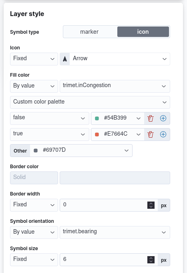Open the Icon Fixed style dropdown

pyautogui.click(x=34, y=59)
